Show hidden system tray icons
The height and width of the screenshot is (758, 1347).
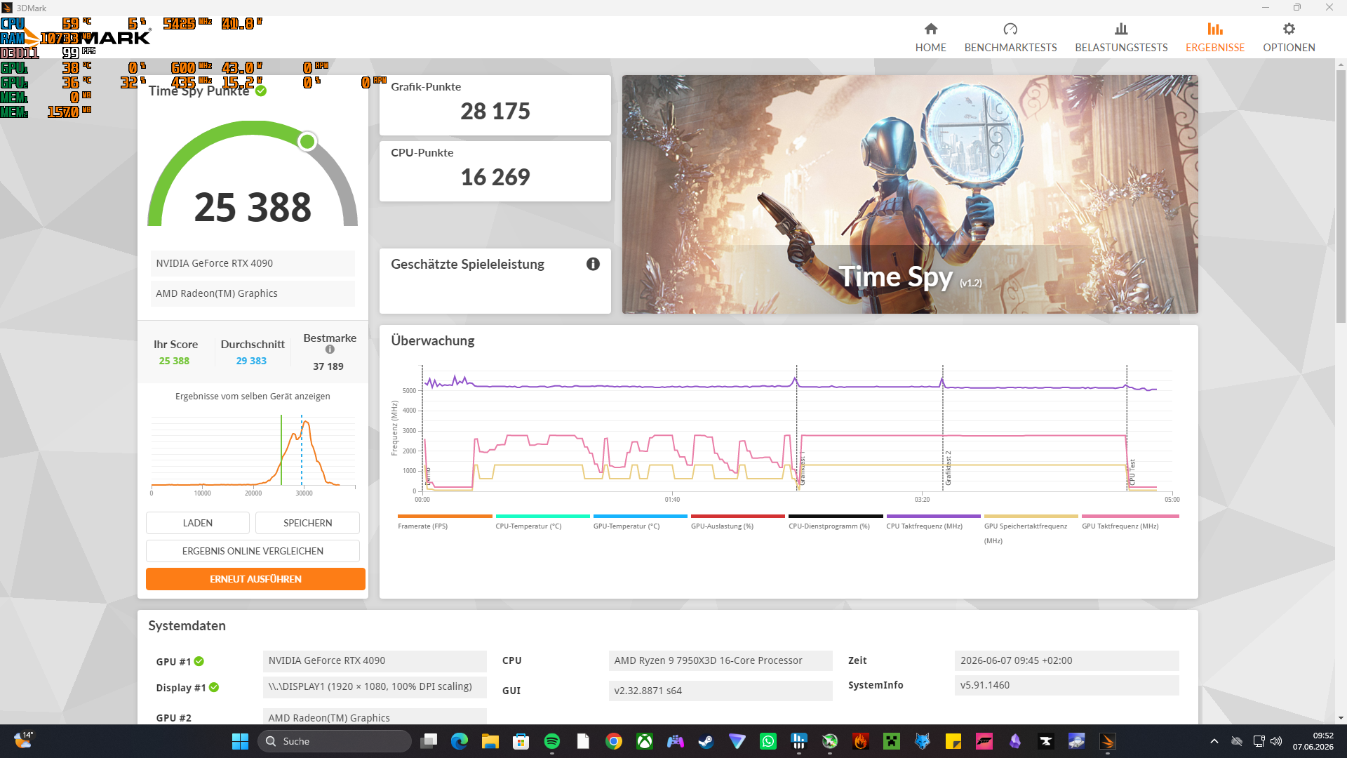click(1214, 741)
